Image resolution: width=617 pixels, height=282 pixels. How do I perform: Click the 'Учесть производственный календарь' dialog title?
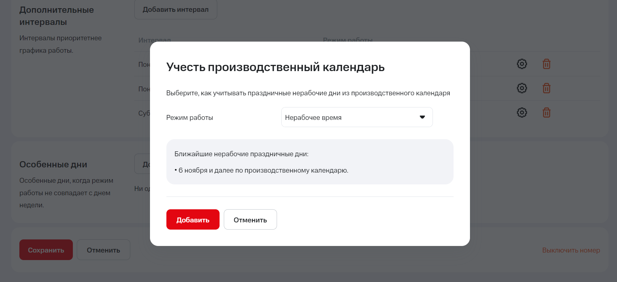[275, 67]
